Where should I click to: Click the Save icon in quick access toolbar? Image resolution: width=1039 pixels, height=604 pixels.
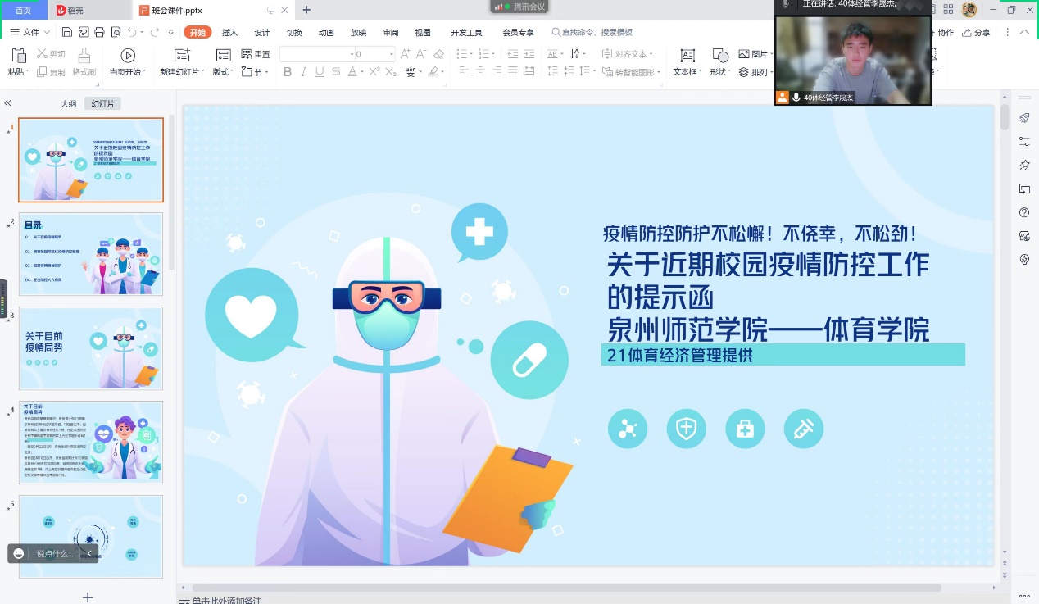[67, 32]
